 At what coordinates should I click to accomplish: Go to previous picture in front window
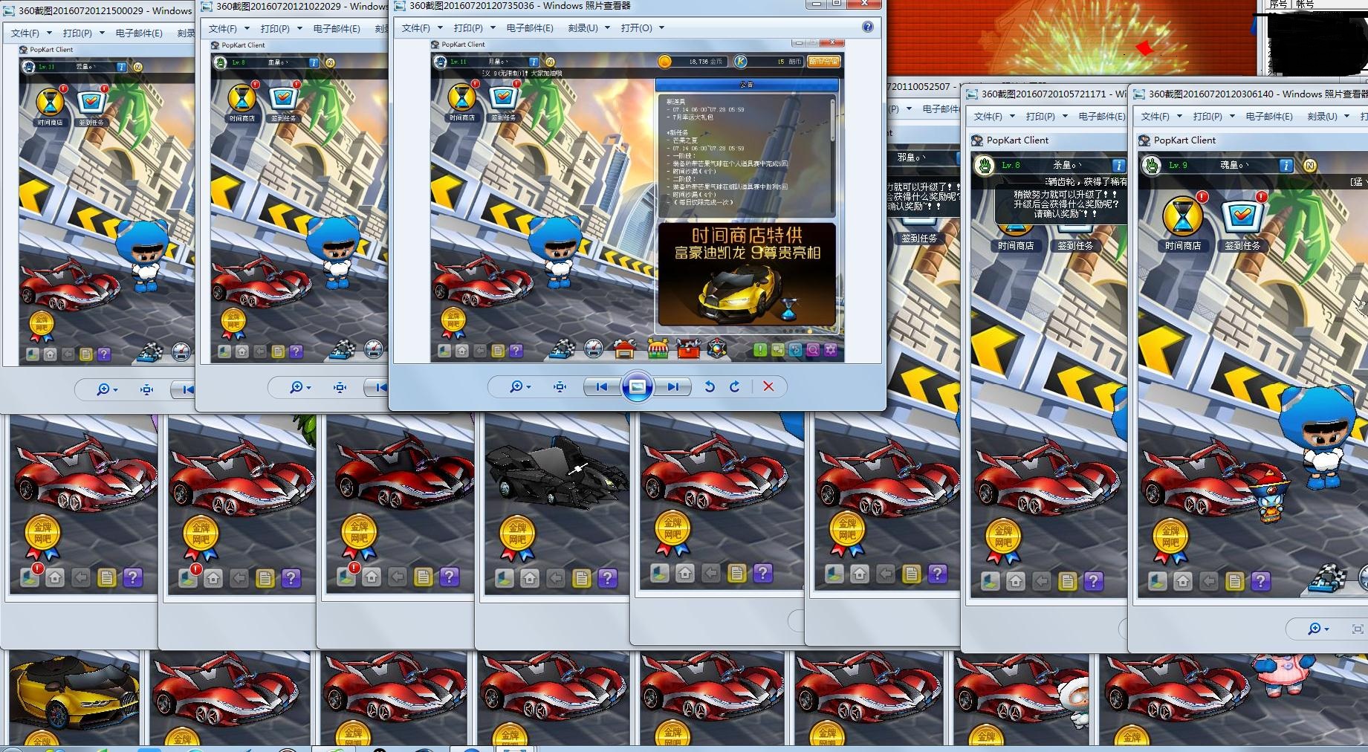(x=602, y=386)
